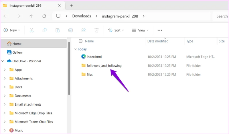229x134 pixels.
Task: Expand chevron after This PC icon
Action: point(66,16)
